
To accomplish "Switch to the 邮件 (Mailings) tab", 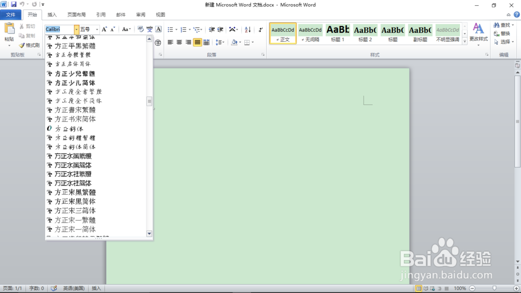I will click(x=121, y=15).
